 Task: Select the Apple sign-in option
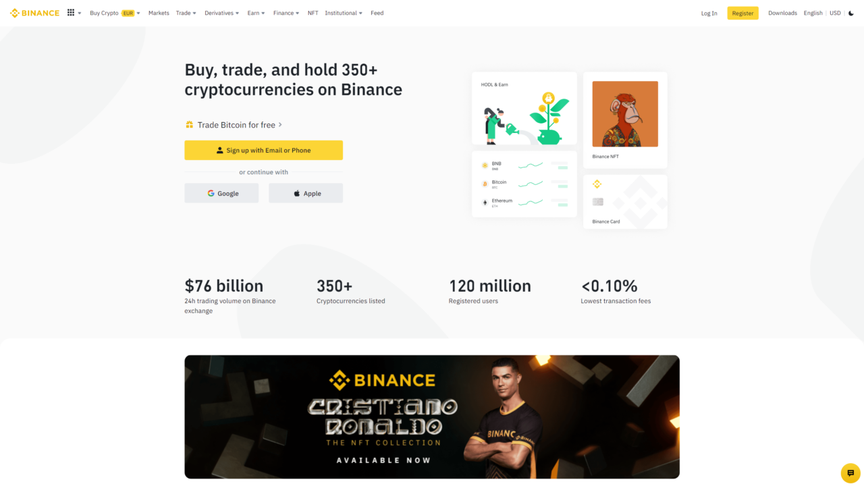point(306,192)
